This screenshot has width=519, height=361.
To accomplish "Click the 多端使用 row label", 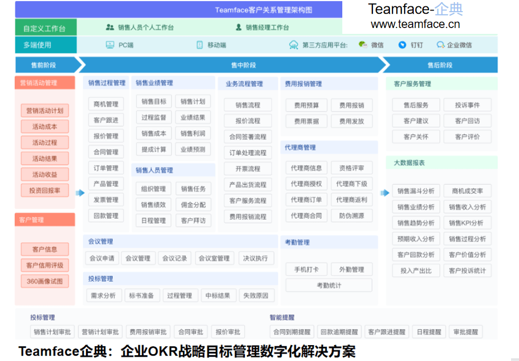I will point(45,45).
